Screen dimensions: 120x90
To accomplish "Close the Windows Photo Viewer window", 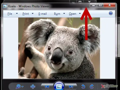I will (x=109, y=5).
